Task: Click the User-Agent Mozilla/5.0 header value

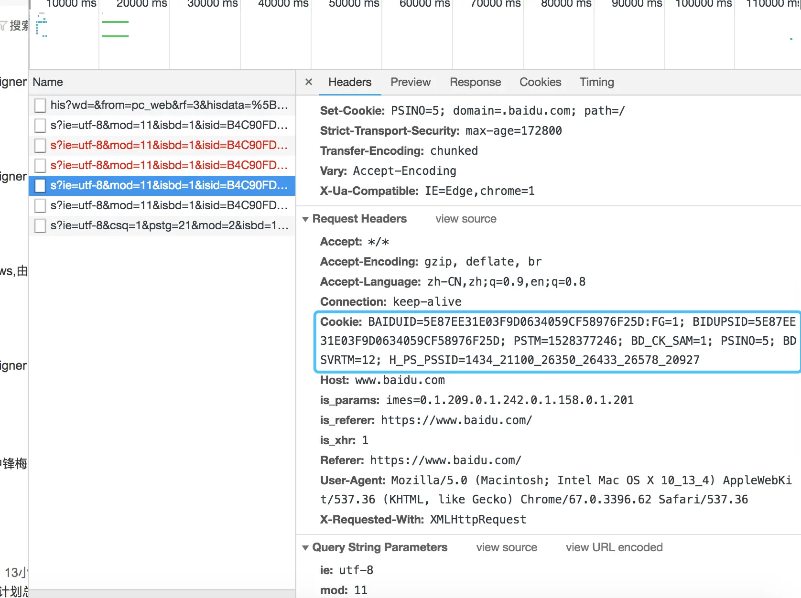Action: (556, 490)
